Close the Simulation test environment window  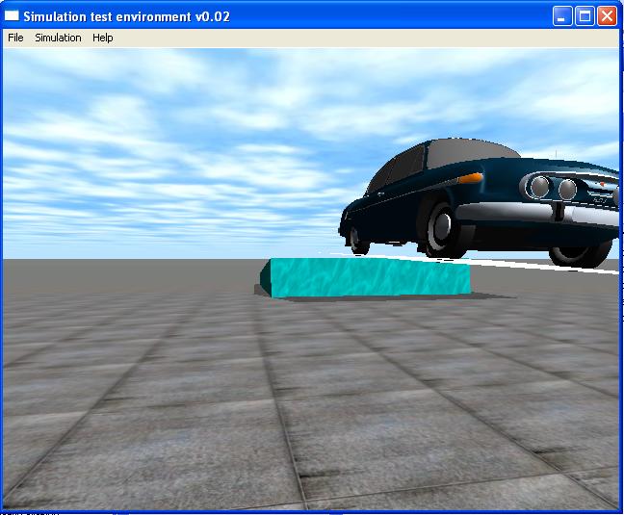[x=607, y=16]
